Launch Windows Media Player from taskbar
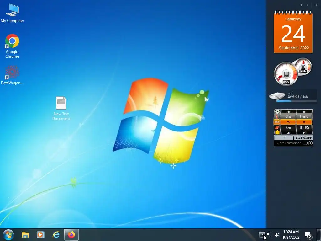The width and height of the screenshot is (321, 241). (x=40, y=235)
